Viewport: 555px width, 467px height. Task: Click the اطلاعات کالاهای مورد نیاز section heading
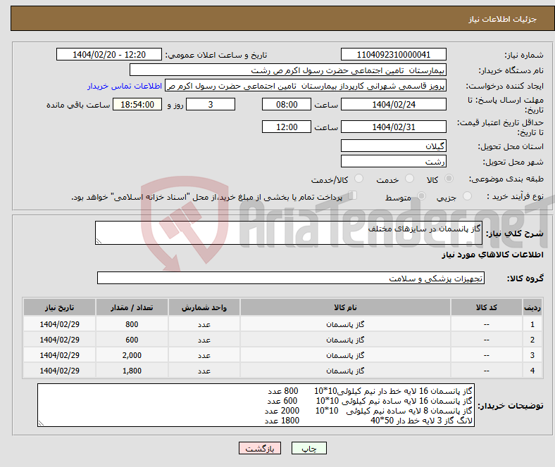492,255
